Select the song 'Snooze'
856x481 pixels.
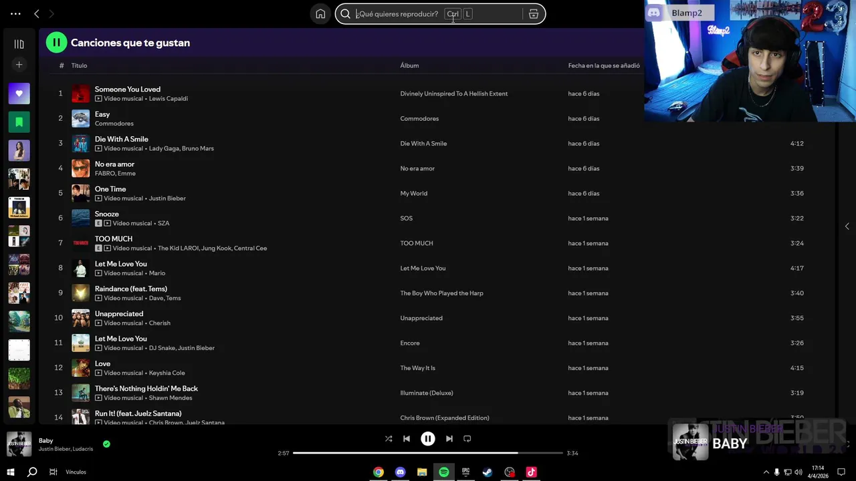pos(106,214)
